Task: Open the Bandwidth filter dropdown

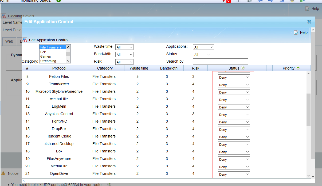Action: click(124, 55)
